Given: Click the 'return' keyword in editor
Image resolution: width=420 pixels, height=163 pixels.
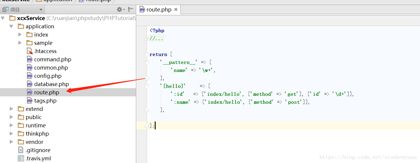Looking at the screenshot, I should [x=158, y=54].
